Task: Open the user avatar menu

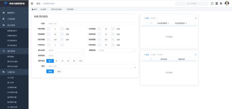Action: 227,3
